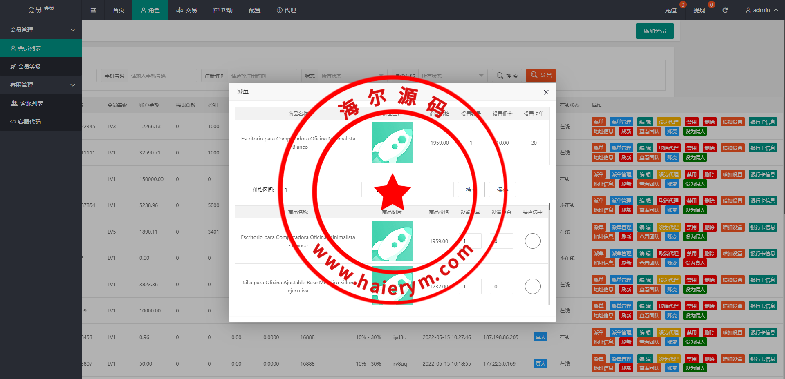Open 客服代码 in the sidebar
Screen dimensions: 785x379
click(29, 122)
